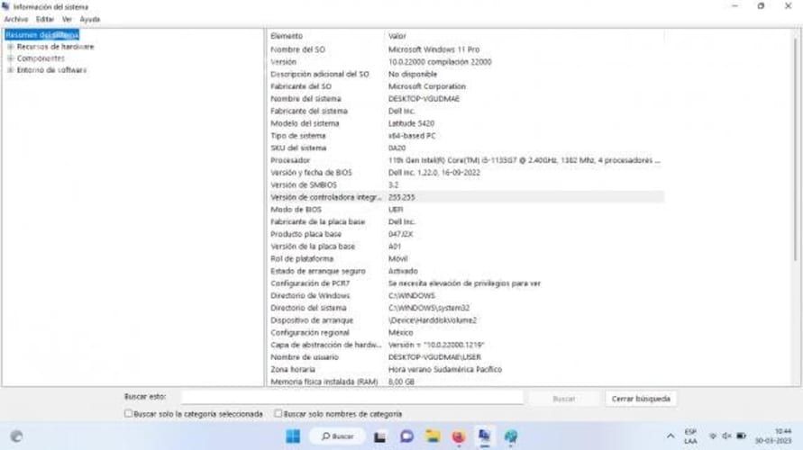Show hidden tray icons chevron
803x450 pixels.
coord(670,436)
